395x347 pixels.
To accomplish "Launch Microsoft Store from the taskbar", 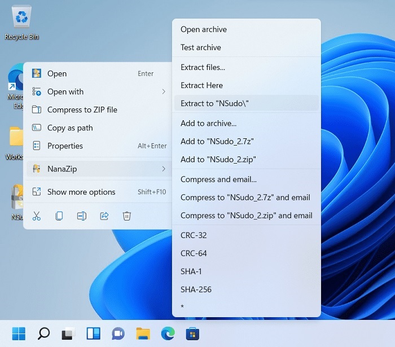I will coord(193,333).
